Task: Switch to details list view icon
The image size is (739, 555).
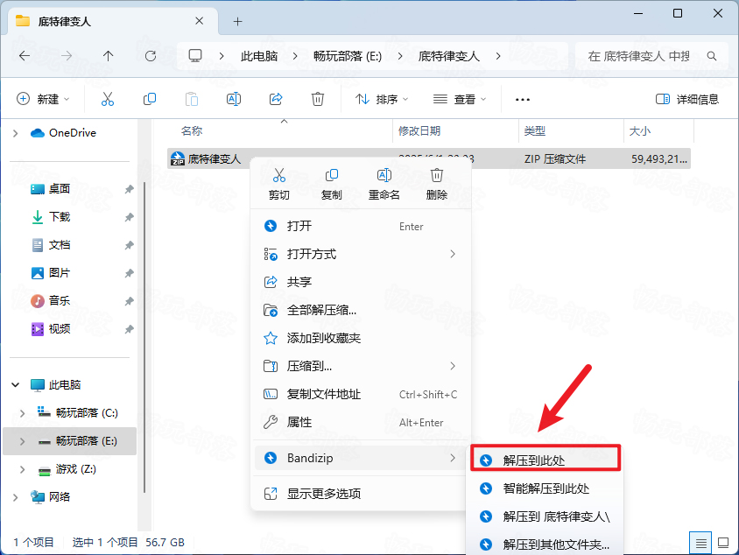Action: click(700, 543)
